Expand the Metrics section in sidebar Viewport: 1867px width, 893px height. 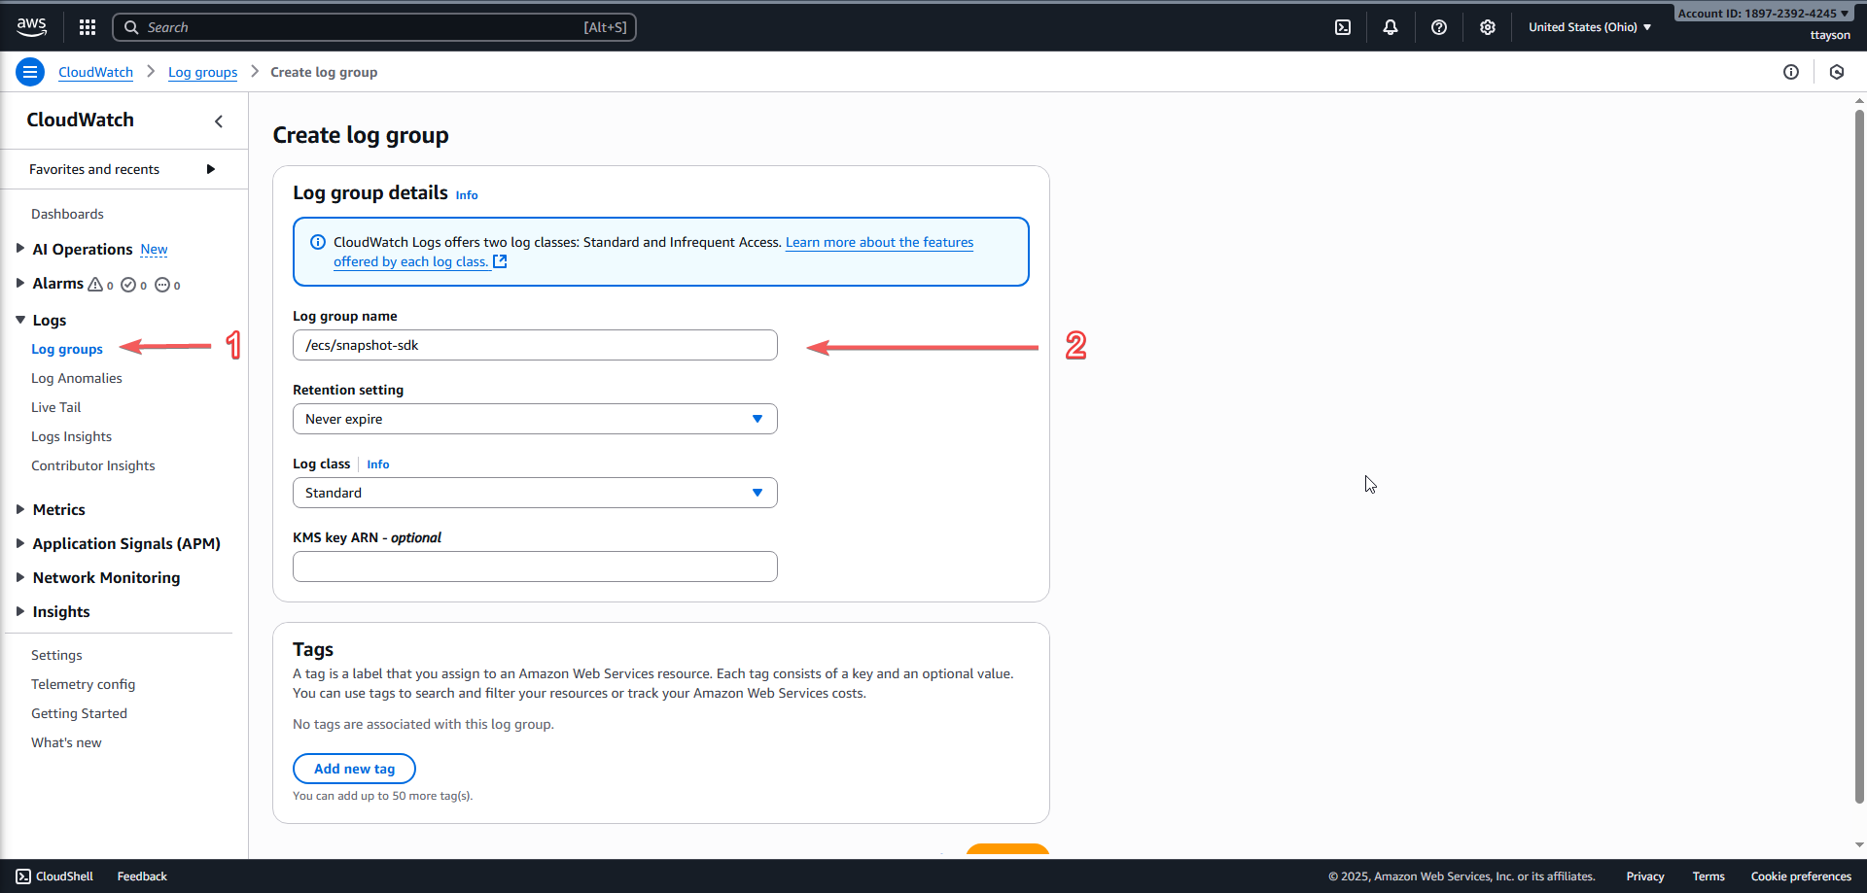click(x=58, y=509)
